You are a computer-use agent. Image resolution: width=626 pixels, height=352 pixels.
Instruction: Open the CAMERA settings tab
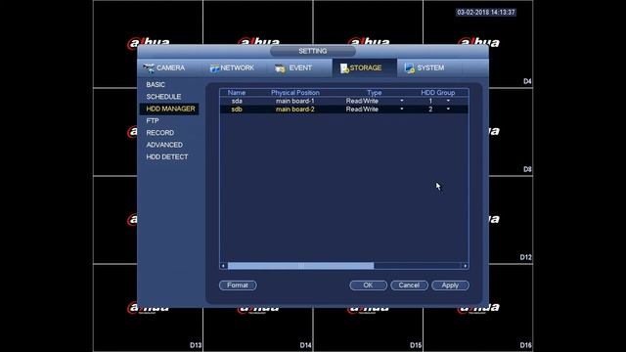coord(170,67)
